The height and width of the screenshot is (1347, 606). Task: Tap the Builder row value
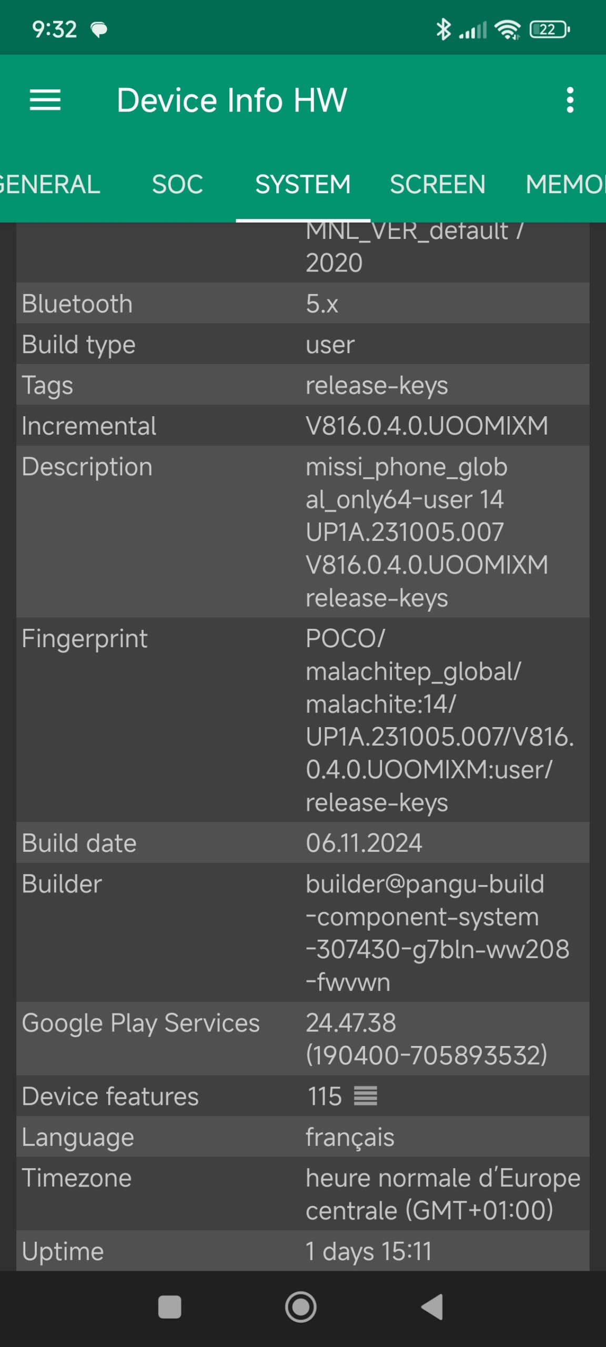tap(437, 932)
